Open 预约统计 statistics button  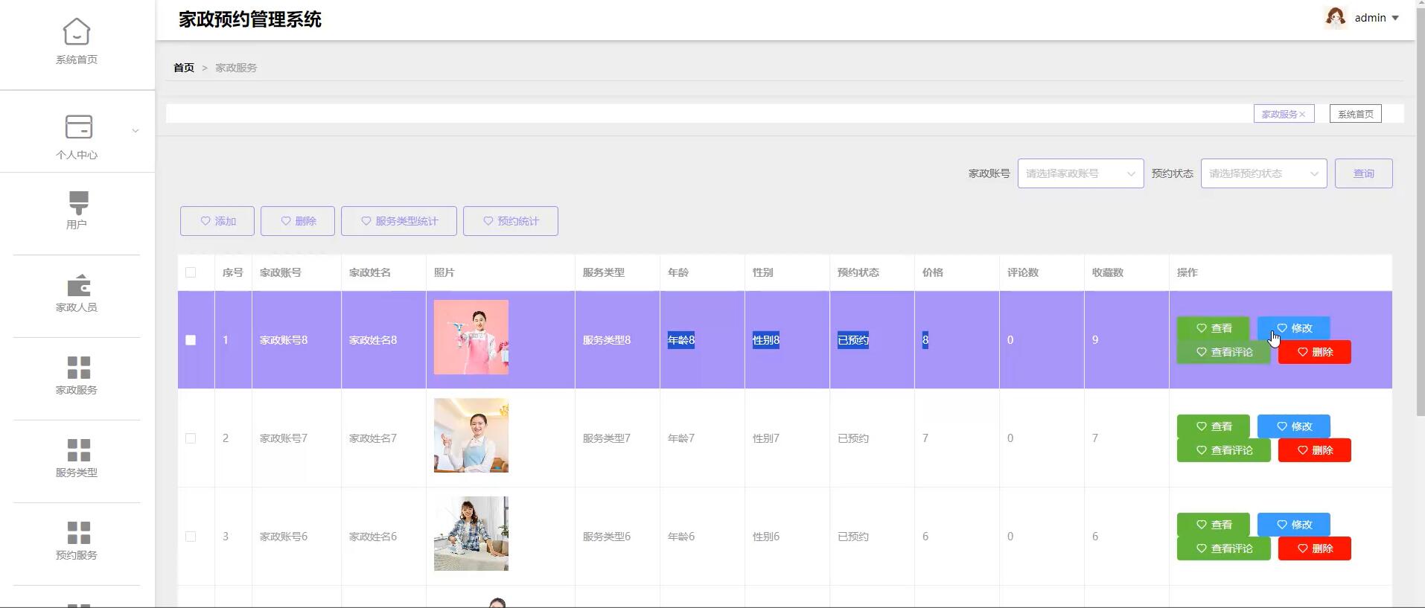click(511, 221)
